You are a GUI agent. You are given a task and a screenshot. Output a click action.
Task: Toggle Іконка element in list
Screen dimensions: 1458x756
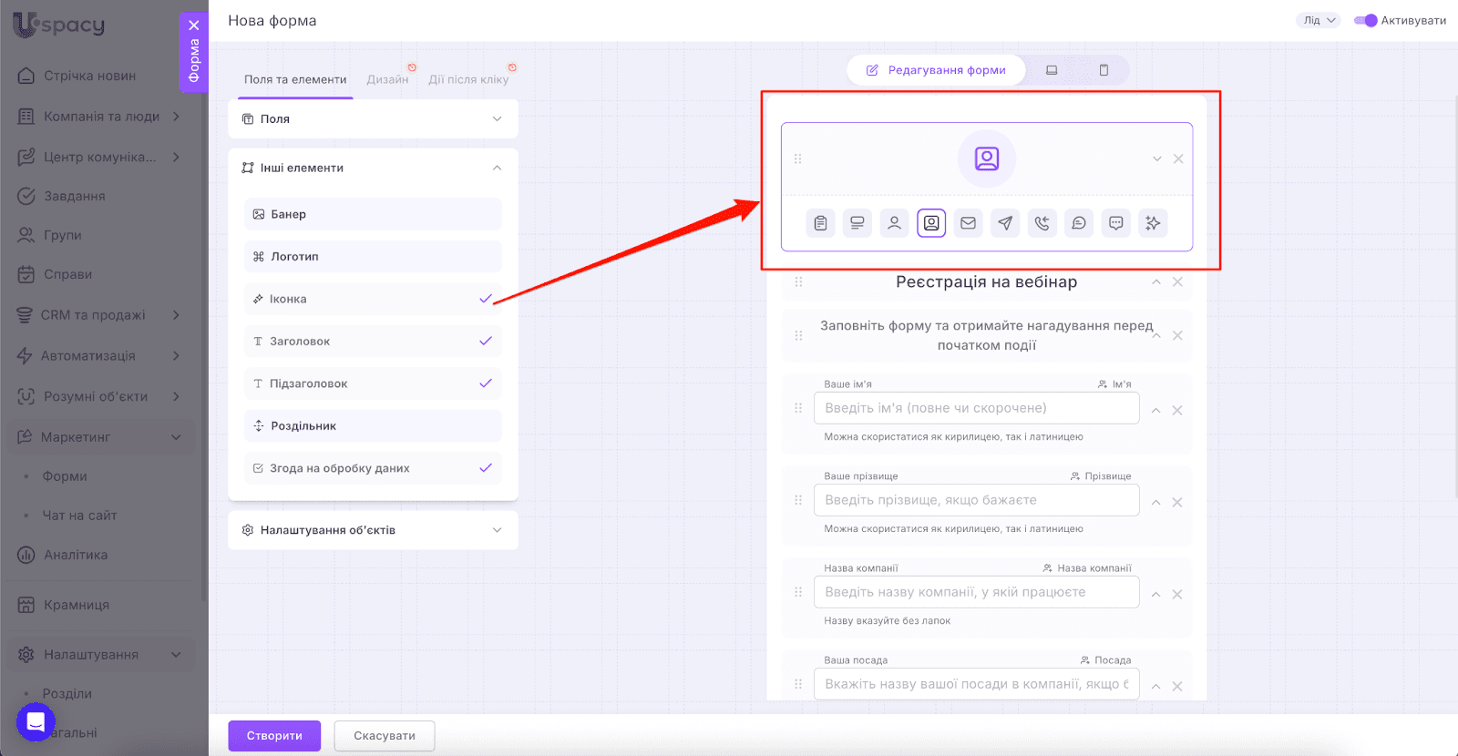(373, 299)
